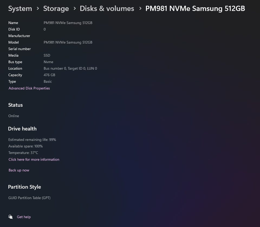Click the PM981 NVMe Samsung 512GB page title
Image resolution: width=260 pixels, height=227 pixels.
195,9
